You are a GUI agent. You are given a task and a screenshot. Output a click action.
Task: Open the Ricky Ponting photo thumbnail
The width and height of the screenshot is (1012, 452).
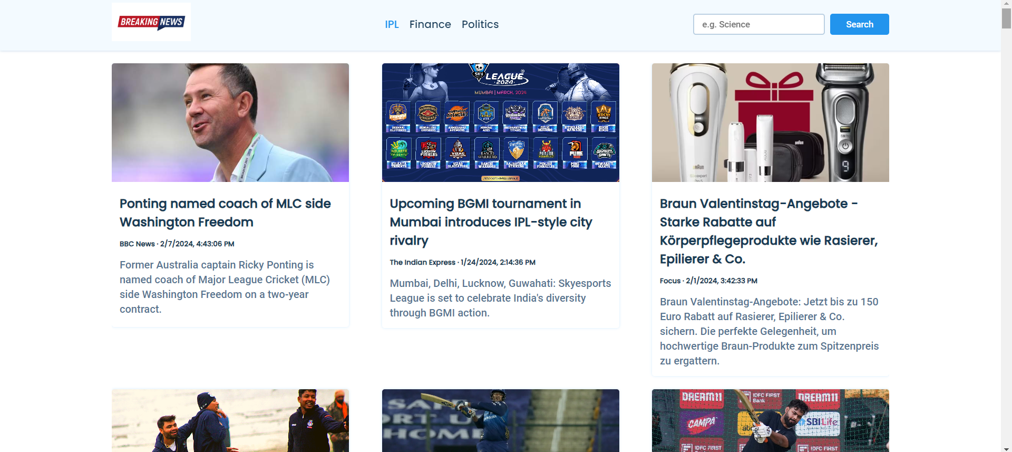tap(230, 122)
